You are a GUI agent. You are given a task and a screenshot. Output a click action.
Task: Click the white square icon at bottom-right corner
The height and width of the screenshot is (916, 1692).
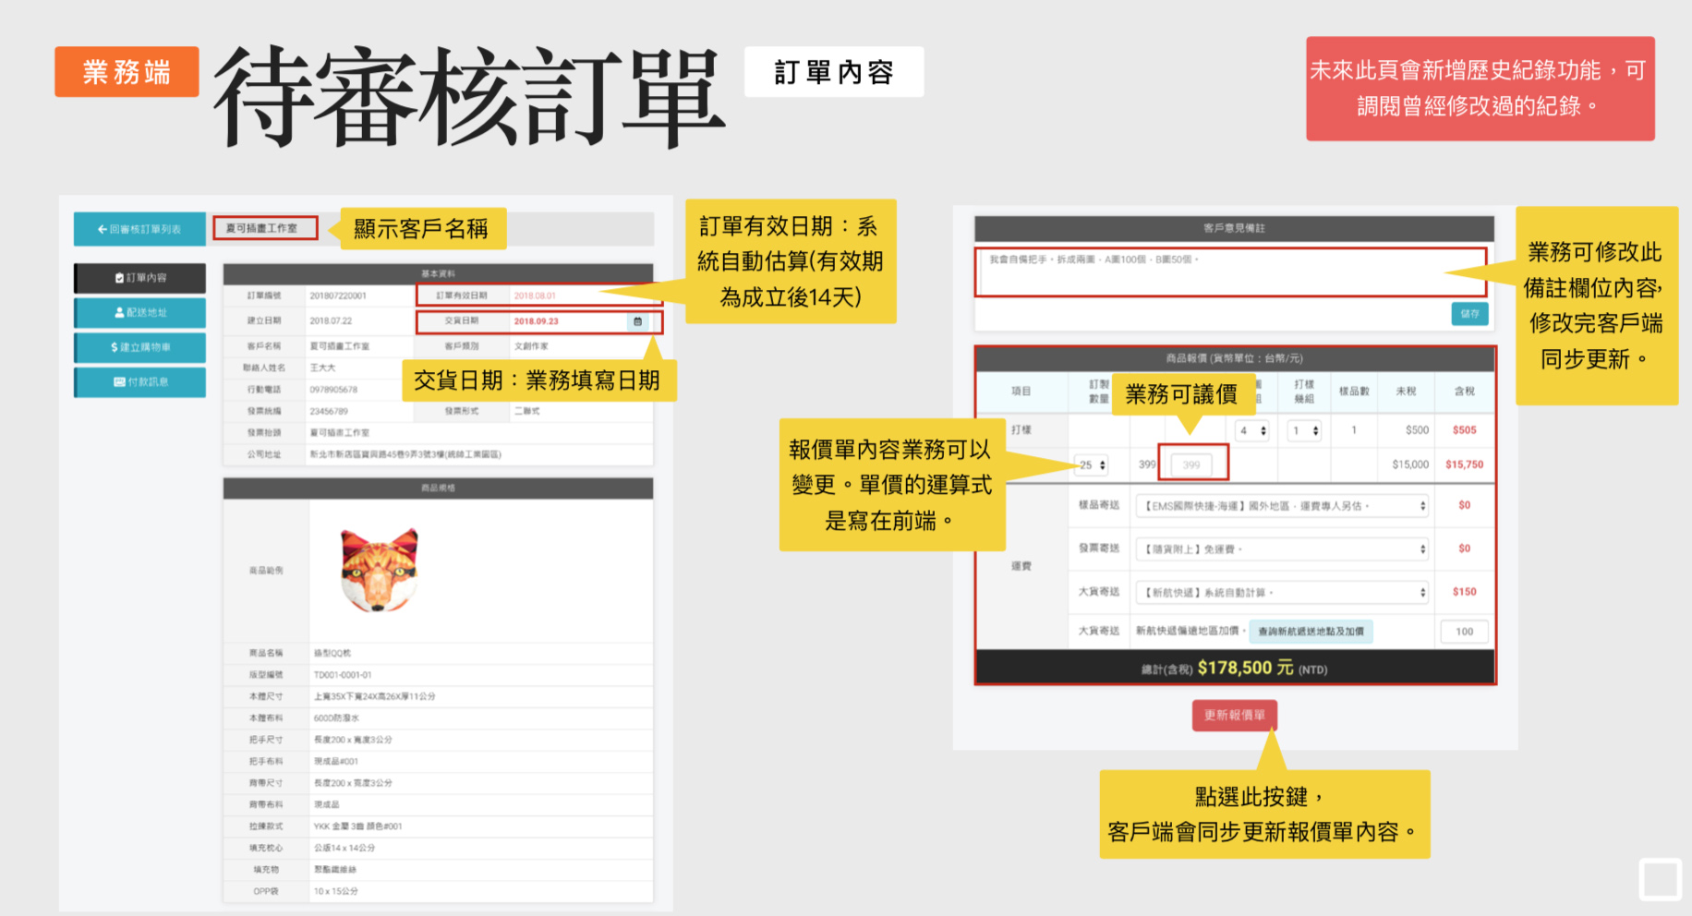(x=1660, y=878)
